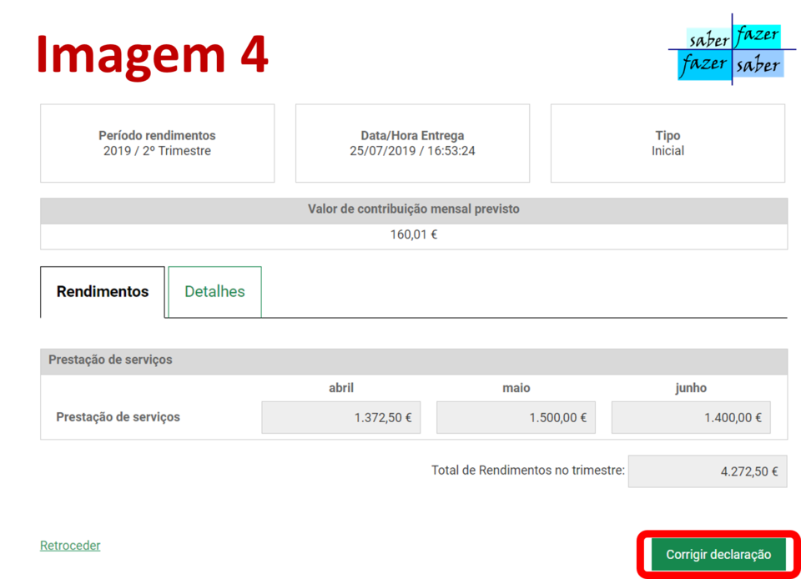
Task: Click the abril column heading
Action: point(340,388)
